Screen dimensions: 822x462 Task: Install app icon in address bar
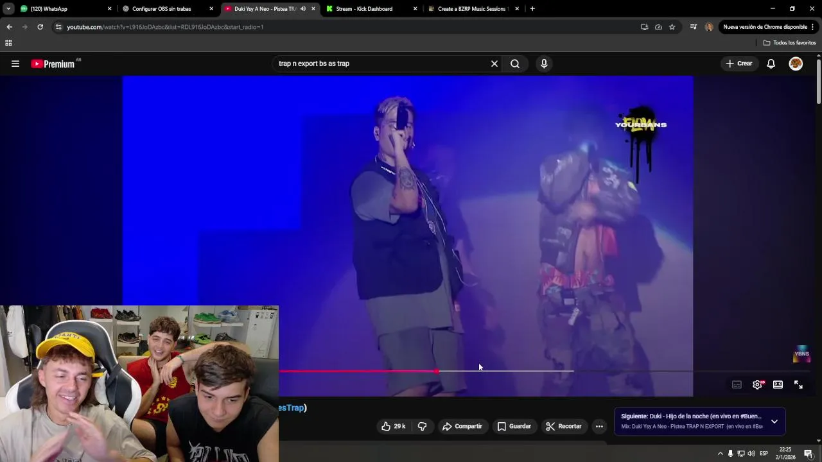pyautogui.click(x=644, y=27)
